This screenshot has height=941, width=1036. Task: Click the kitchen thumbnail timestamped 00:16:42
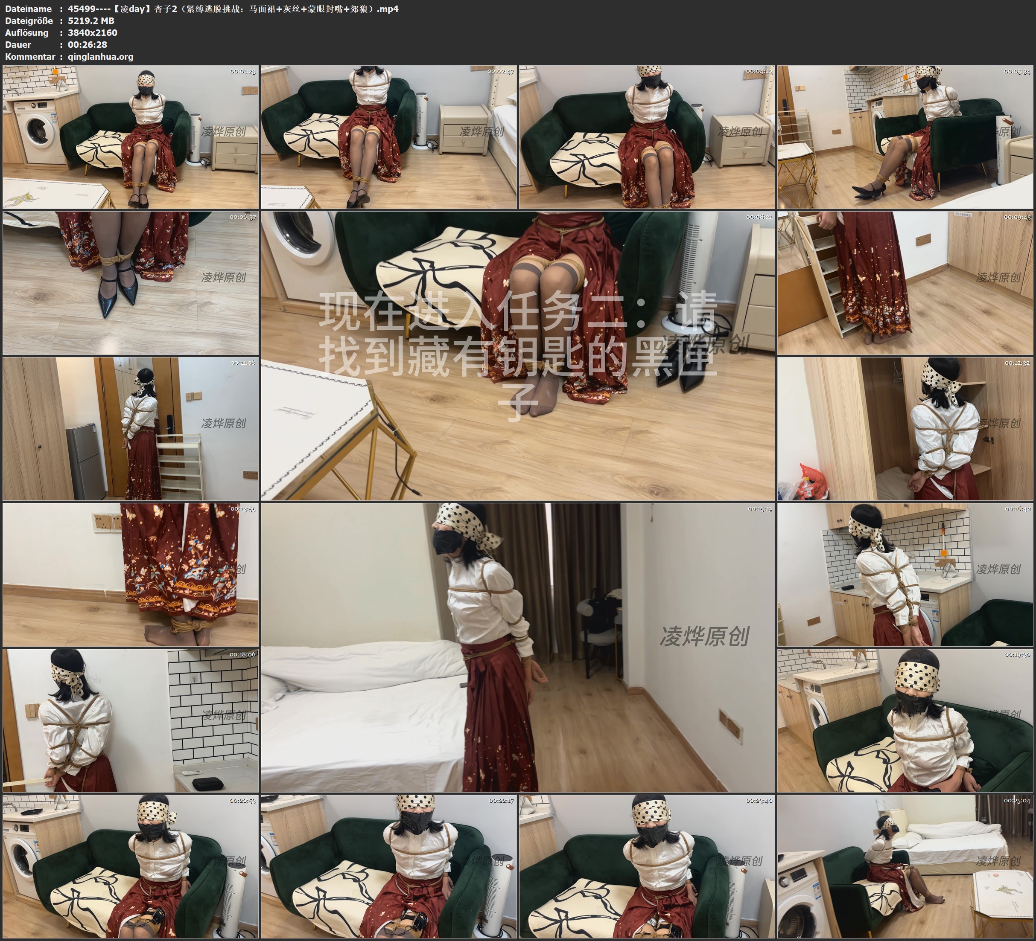click(905, 574)
